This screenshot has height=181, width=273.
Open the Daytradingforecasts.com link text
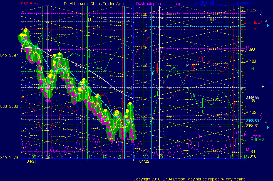pyautogui.click(x=158, y=4)
